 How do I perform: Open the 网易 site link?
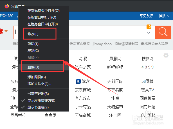pyautogui.click(x=83, y=59)
